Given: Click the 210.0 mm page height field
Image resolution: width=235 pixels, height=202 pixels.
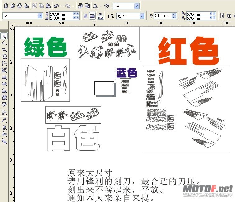Looking at the screenshot, I should click(x=61, y=18).
